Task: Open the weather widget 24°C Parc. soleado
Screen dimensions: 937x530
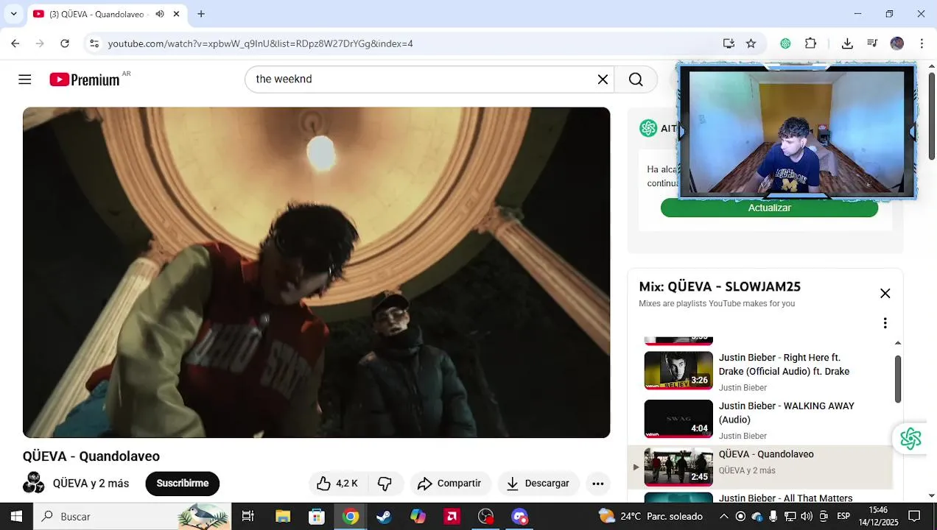Action: 651,517
